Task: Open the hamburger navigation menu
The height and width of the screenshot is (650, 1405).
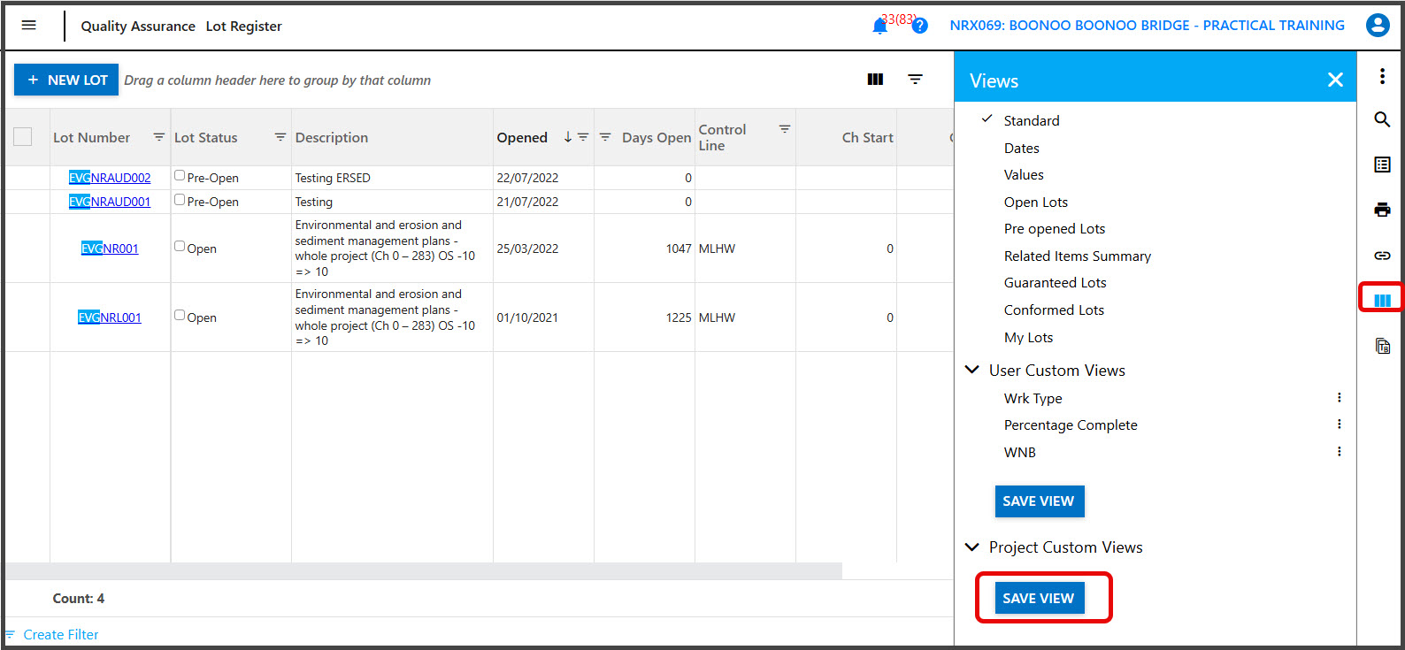Action: coord(28,26)
